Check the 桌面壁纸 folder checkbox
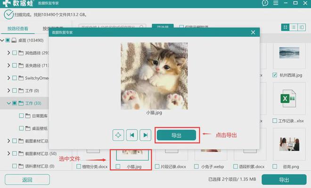This screenshot has height=188, width=311. [21, 128]
